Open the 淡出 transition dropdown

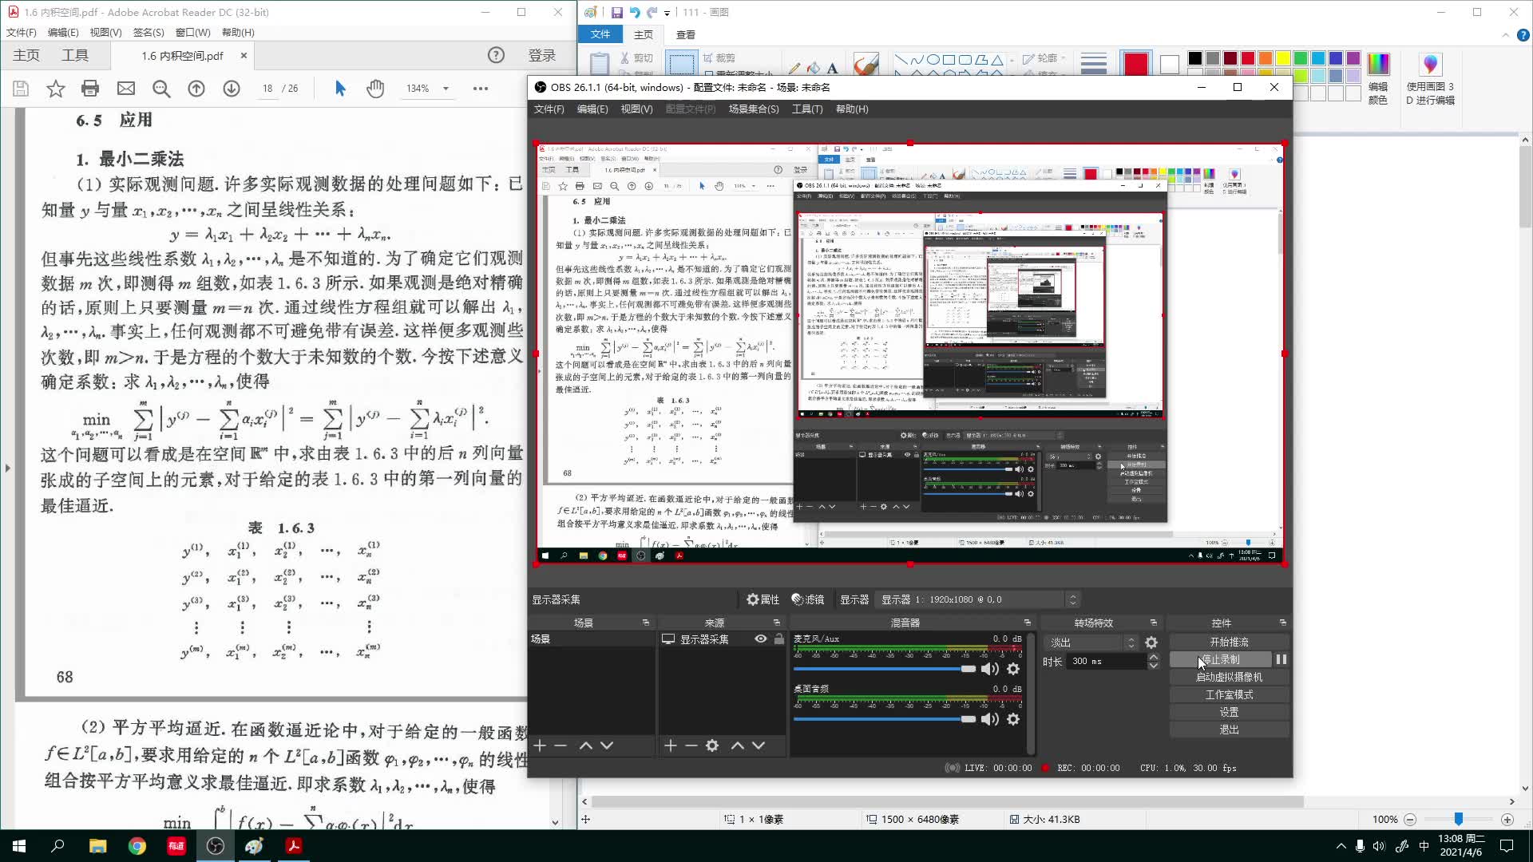tap(1091, 643)
